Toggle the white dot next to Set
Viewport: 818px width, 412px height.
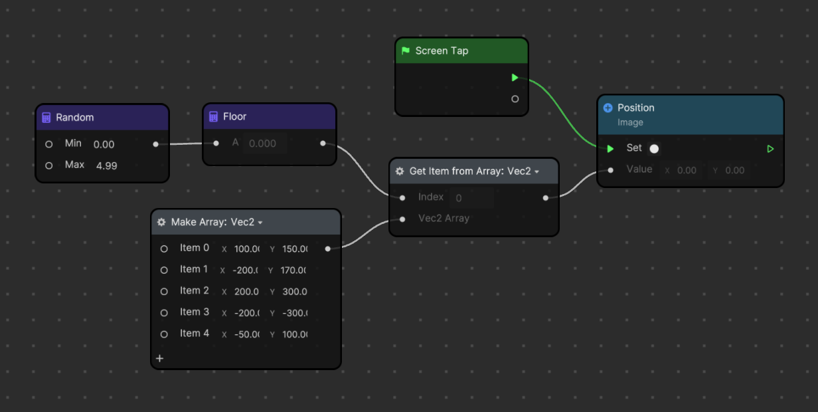click(x=654, y=149)
